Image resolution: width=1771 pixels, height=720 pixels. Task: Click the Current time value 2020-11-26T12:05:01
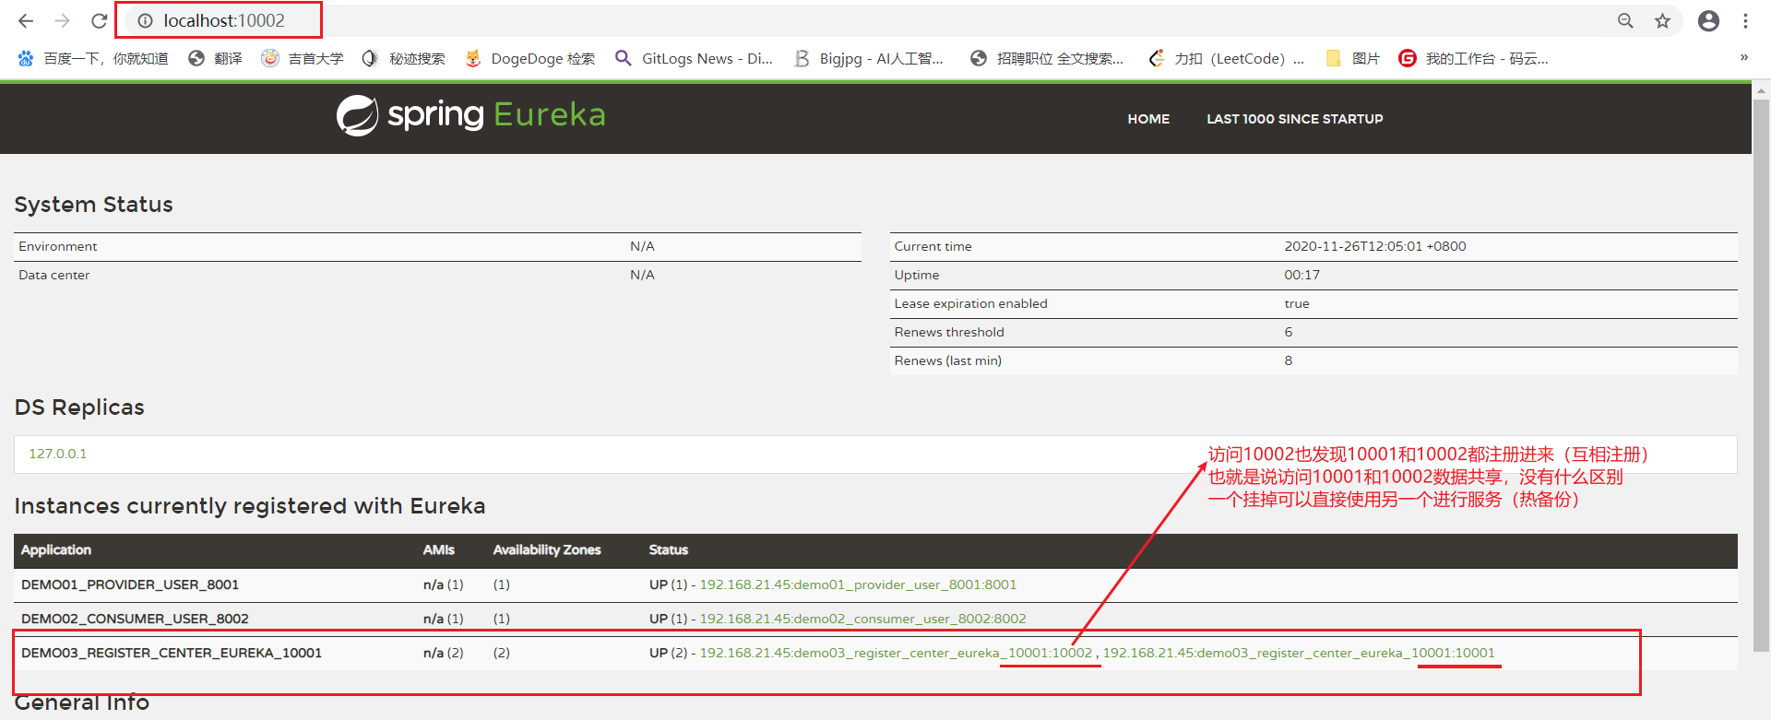pyautogui.click(x=1375, y=246)
